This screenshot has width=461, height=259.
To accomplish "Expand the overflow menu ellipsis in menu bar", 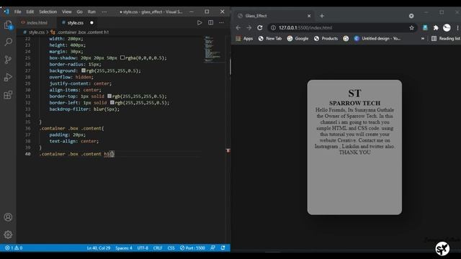I will pos(104,12).
